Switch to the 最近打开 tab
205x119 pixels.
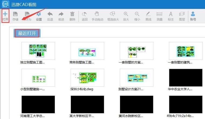tap(27, 33)
